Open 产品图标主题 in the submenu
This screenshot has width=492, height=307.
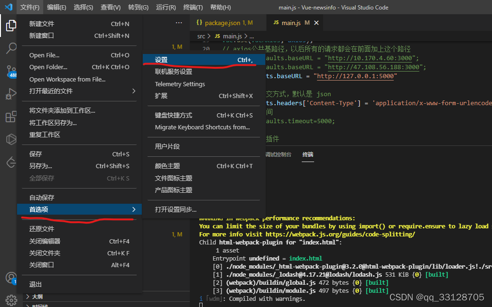(204, 190)
